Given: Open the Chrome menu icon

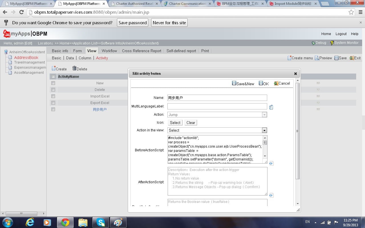Looking at the screenshot, I should click(360, 12).
